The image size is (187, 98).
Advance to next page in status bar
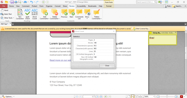point(97,96)
